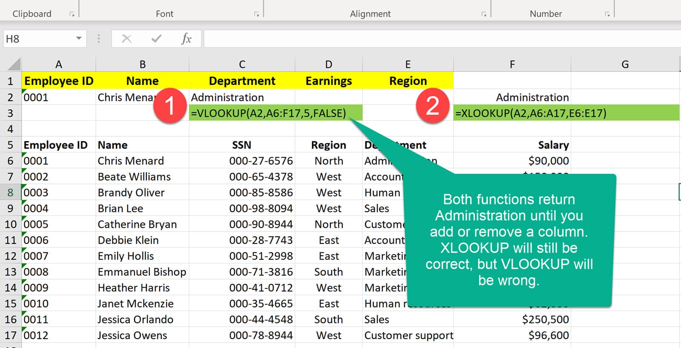Click the red circle number 2 marker
This screenshot has height=348, width=681.
pyautogui.click(x=432, y=105)
